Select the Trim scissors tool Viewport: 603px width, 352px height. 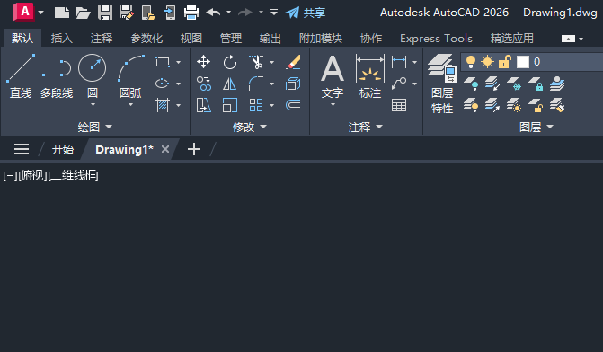coord(256,62)
